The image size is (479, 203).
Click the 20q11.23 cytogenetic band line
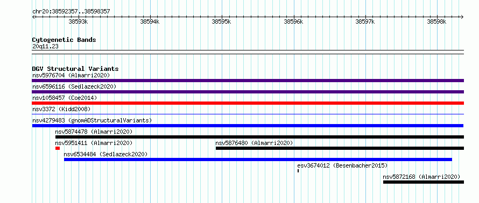(x=248, y=52)
